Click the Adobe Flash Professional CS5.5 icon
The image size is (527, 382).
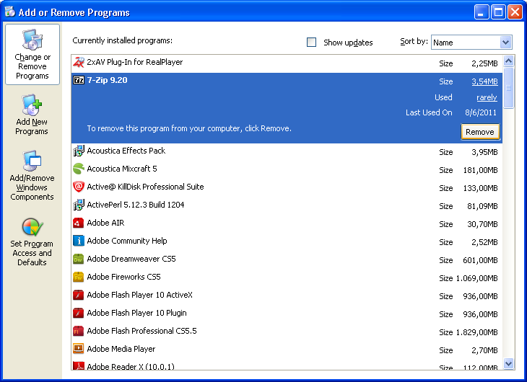79,331
